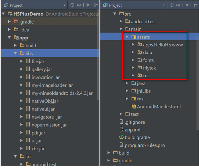Expand the .gradle folder
The image size is (199, 168).
9,22
